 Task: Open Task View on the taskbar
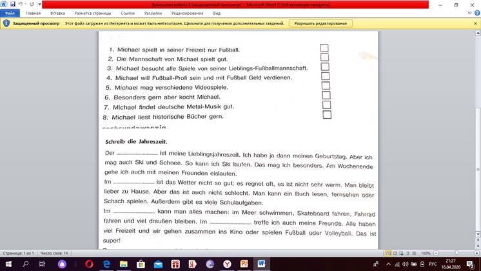tap(43, 264)
